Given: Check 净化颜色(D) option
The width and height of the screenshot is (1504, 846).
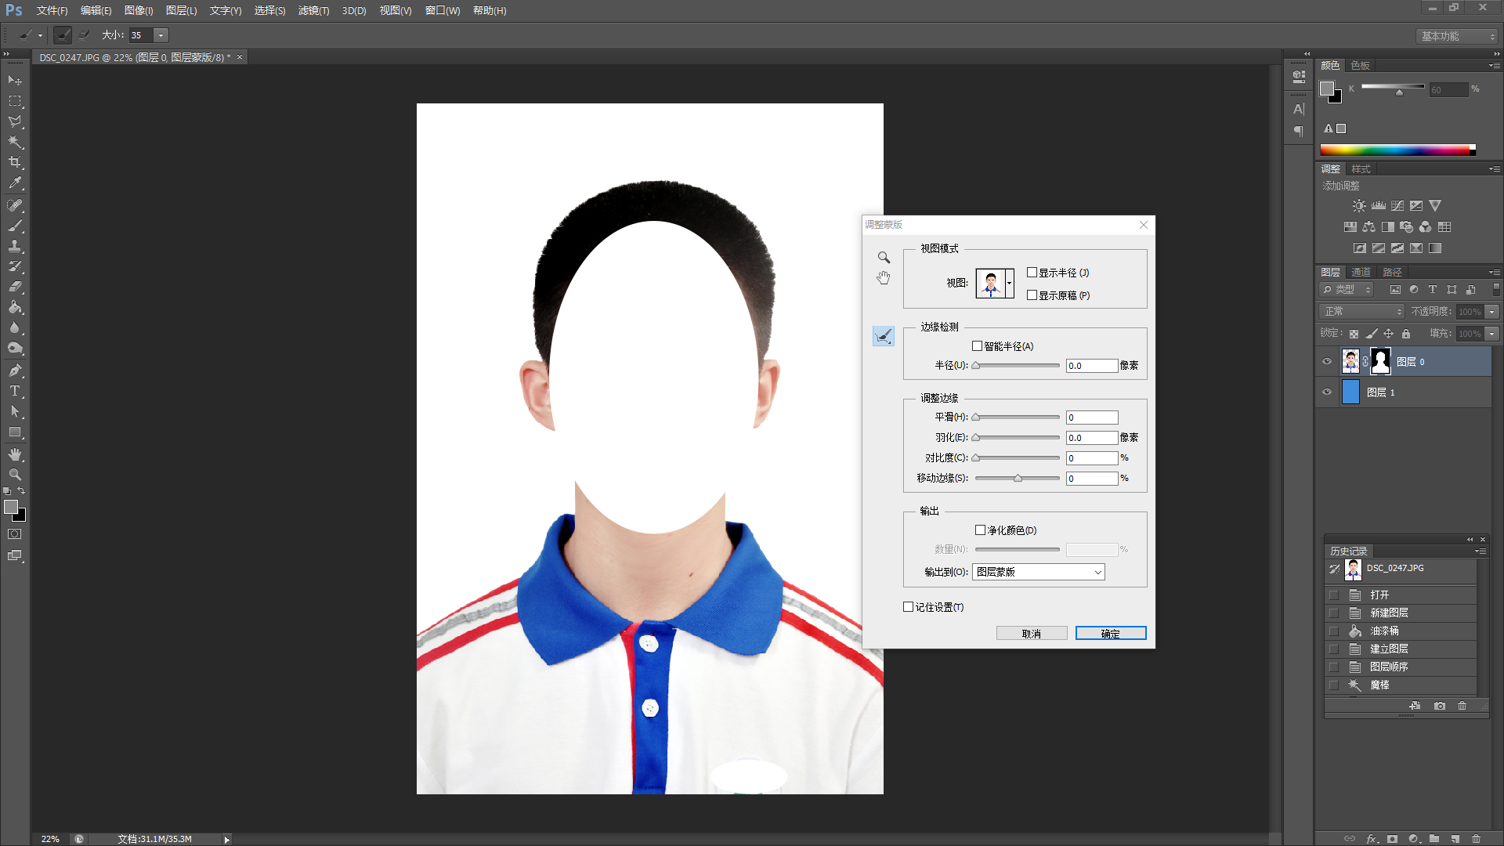Looking at the screenshot, I should tap(980, 530).
